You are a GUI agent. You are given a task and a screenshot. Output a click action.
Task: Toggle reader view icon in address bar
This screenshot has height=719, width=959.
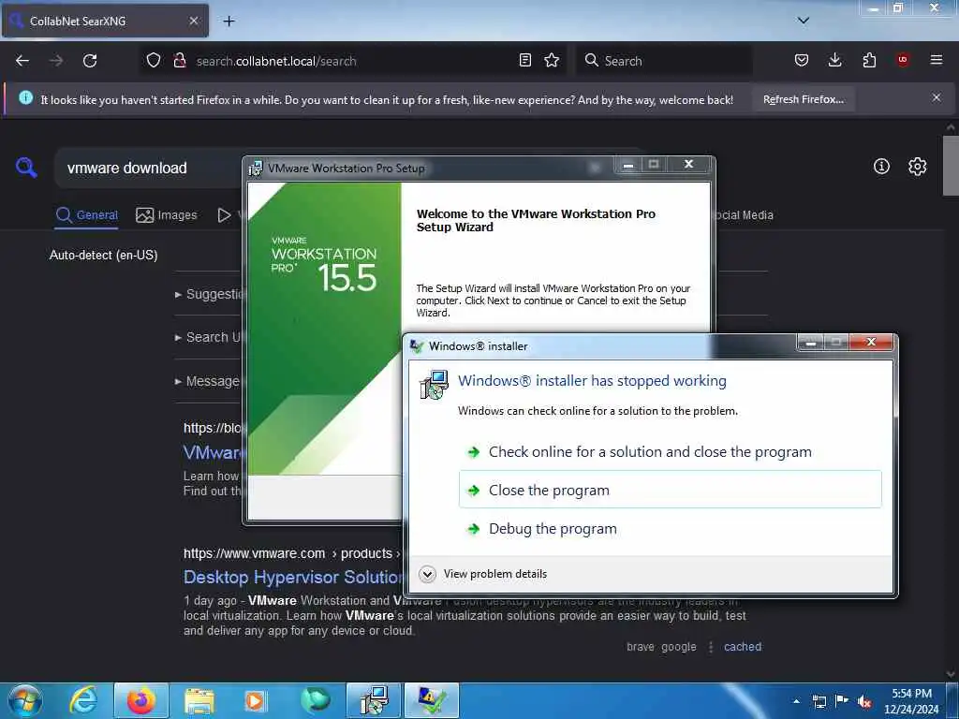(524, 61)
